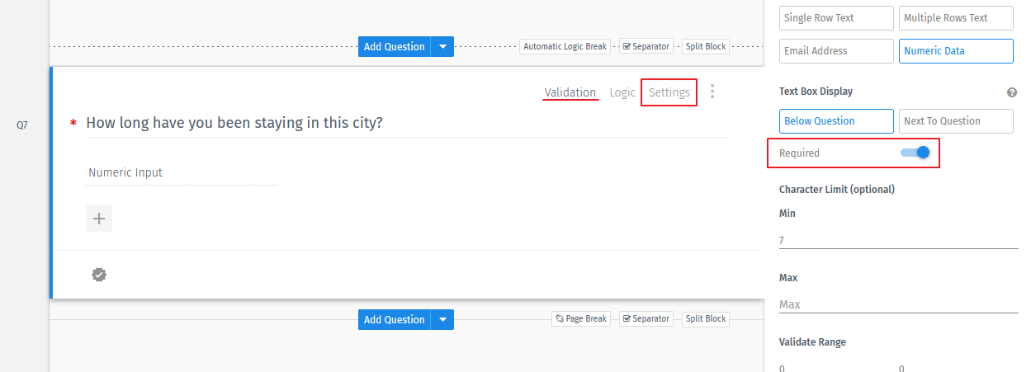Click the 'Character Limit (optional)' heading
This screenshot has width=1031, height=372.
click(837, 189)
